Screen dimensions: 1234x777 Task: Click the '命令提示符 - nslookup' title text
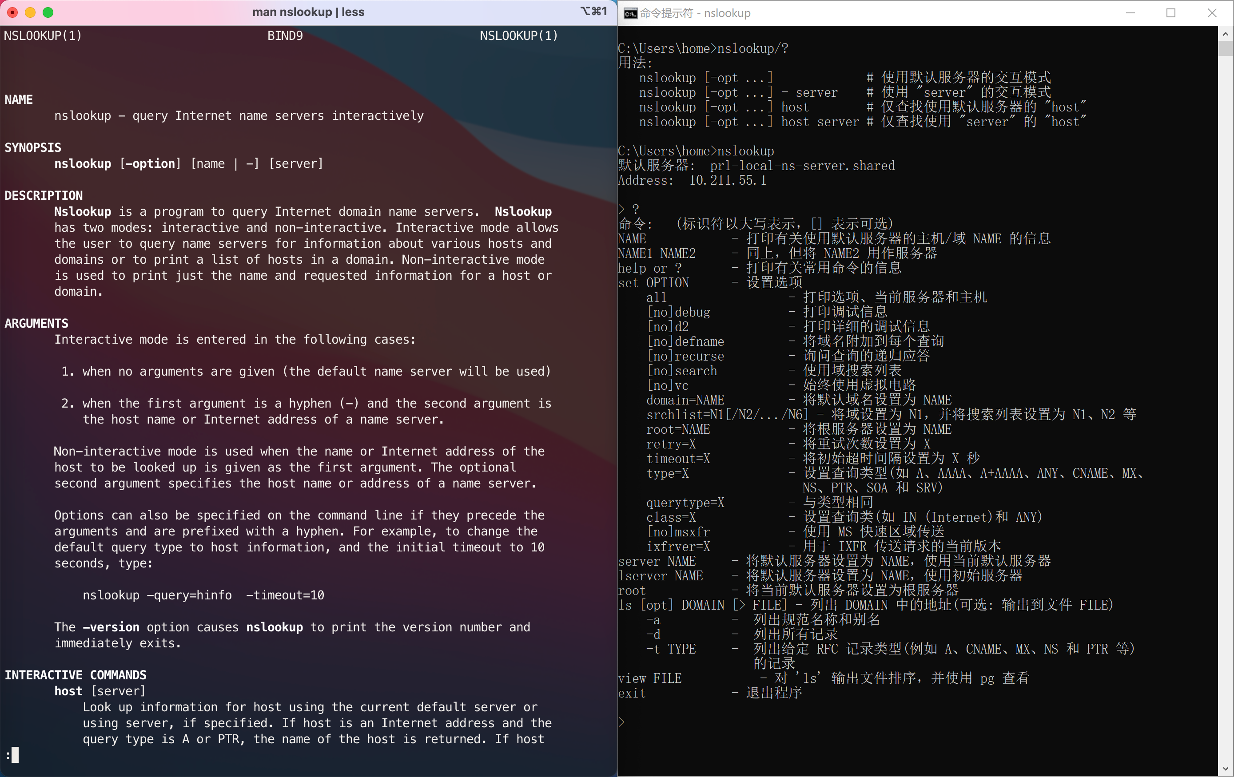click(695, 13)
